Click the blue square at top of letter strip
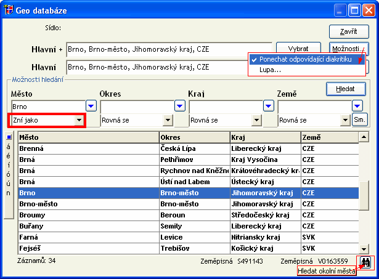This screenshot has height=279, width=379. point(9,137)
